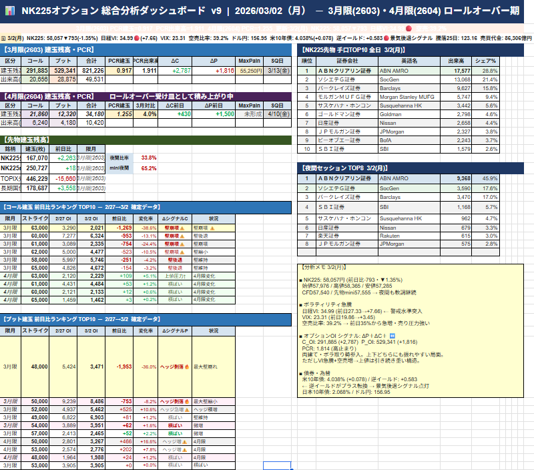The height and width of the screenshot is (470, 534).
Task: Select the 長期国債 change +3,558
Action: tap(63, 188)
